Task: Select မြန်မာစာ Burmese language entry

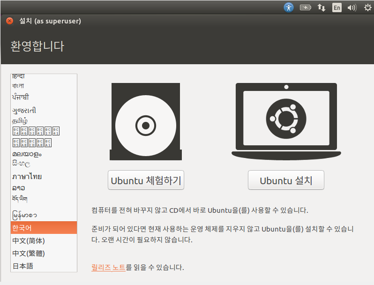Action: 44,215
